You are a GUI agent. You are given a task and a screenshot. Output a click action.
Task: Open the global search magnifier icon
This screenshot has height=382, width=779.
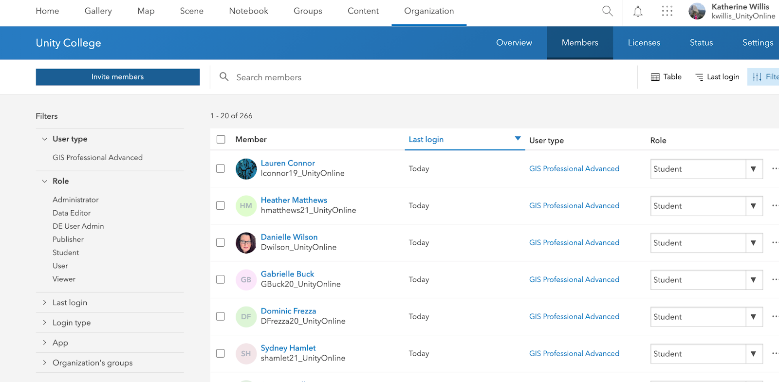coord(607,11)
